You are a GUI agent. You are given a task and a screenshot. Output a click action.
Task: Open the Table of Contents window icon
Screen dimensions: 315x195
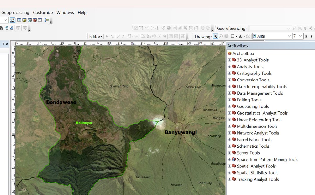click(x=19, y=20)
